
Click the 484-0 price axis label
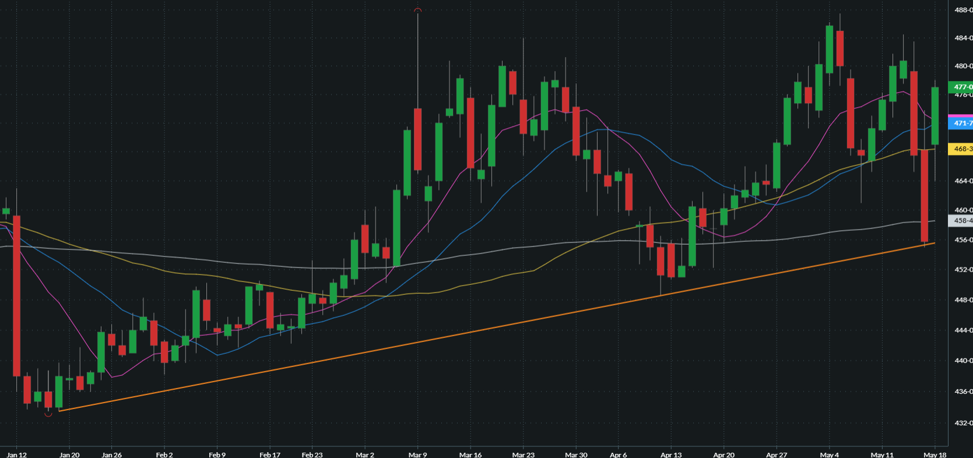point(963,38)
